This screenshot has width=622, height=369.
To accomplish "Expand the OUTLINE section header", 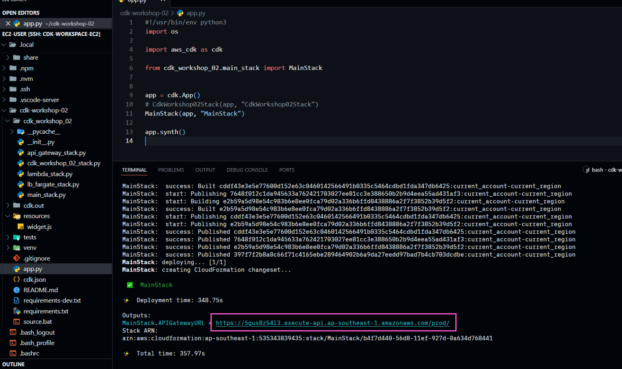I will pos(56,364).
